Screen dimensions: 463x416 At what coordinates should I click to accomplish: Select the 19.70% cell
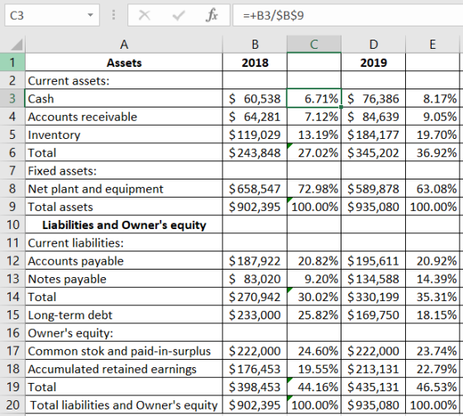click(432, 135)
